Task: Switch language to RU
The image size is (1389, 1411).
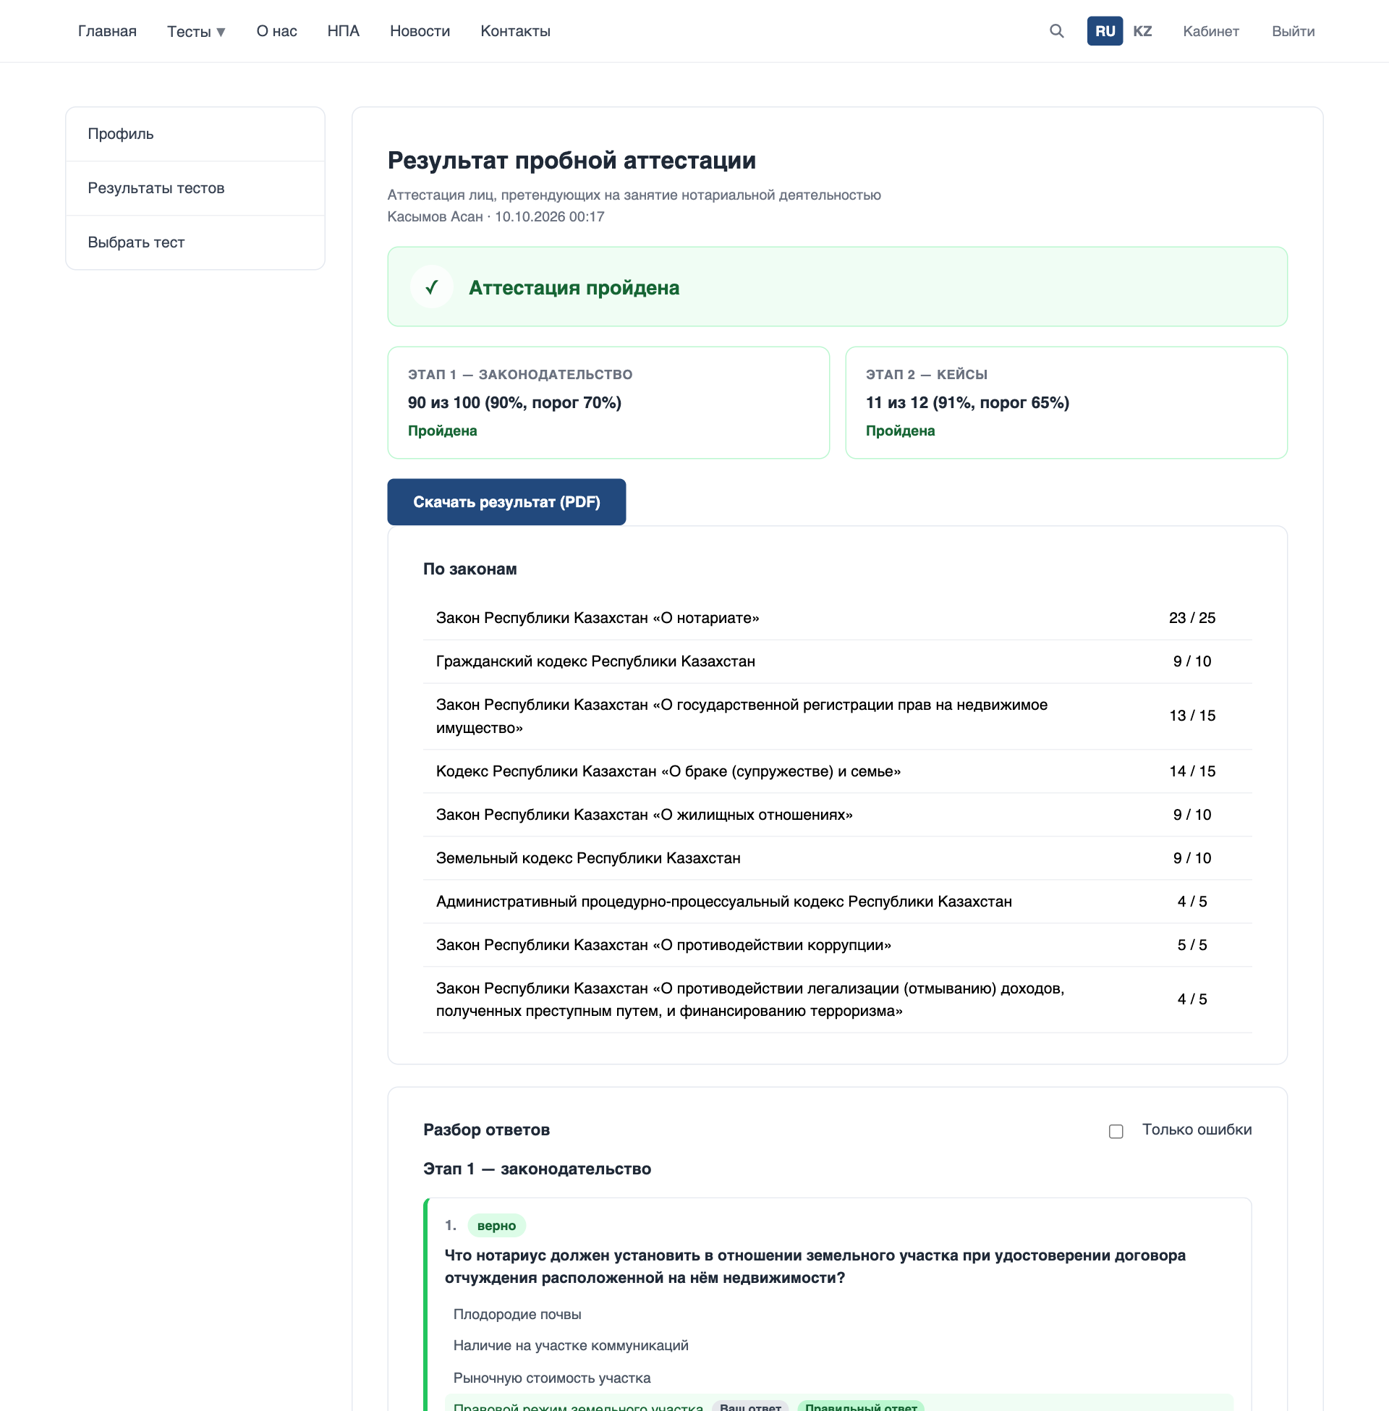Action: click(1105, 31)
